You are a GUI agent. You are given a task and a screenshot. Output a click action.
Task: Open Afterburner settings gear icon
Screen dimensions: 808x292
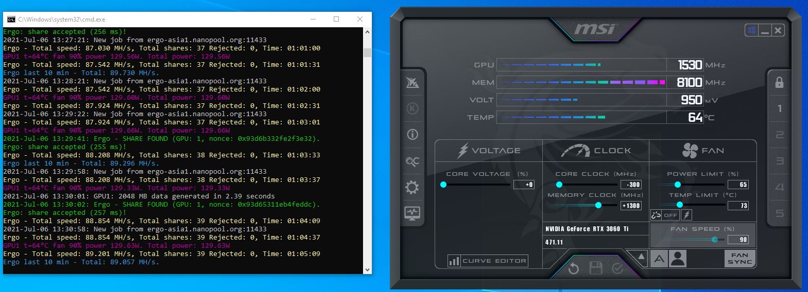click(412, 187)
